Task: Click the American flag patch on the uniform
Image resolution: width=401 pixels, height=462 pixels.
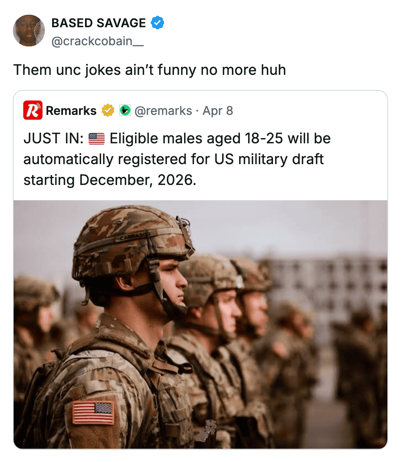Action: coord(93,412)
